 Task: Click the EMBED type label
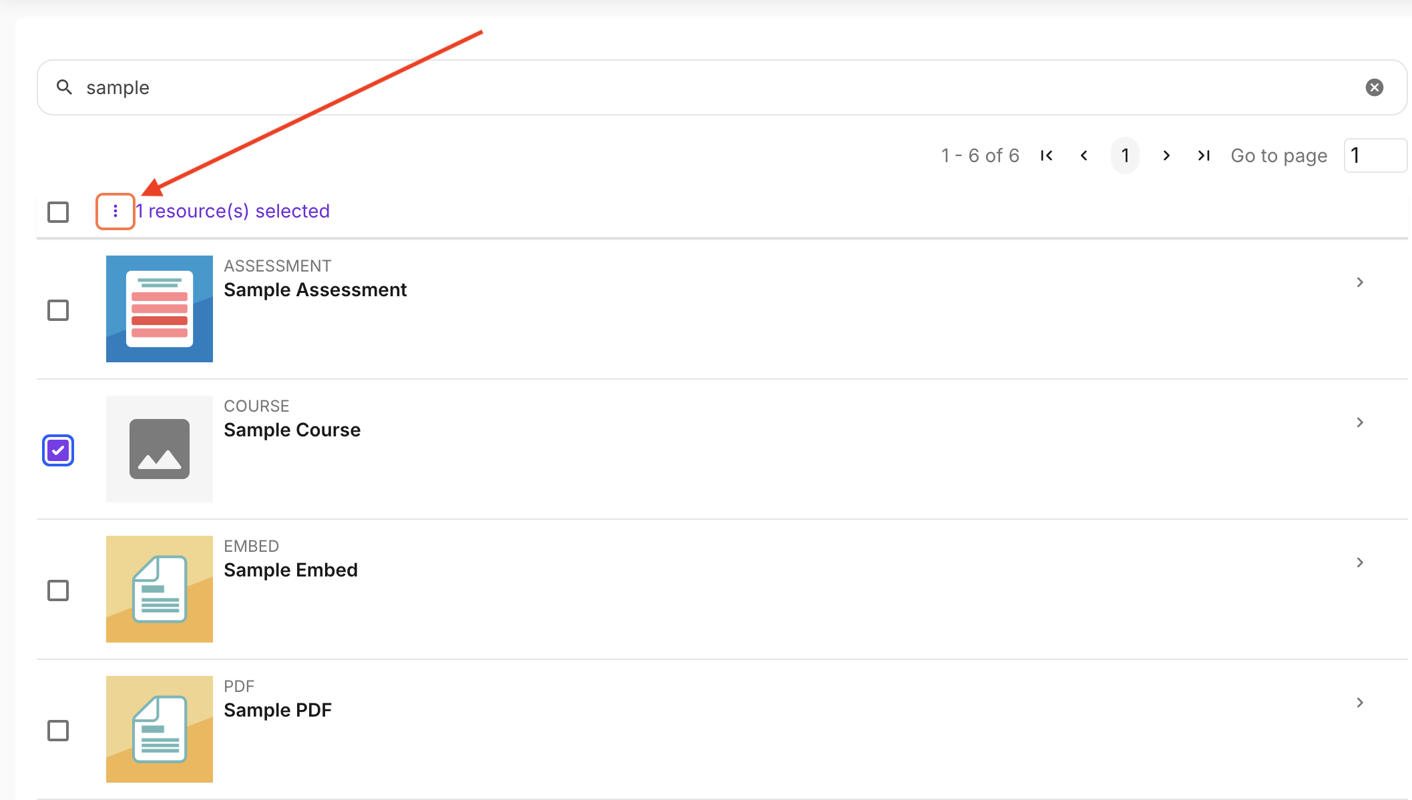[x=251, y=546]
